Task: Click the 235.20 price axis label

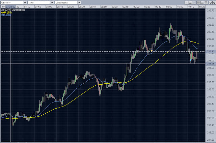Action: pos(211,118)
